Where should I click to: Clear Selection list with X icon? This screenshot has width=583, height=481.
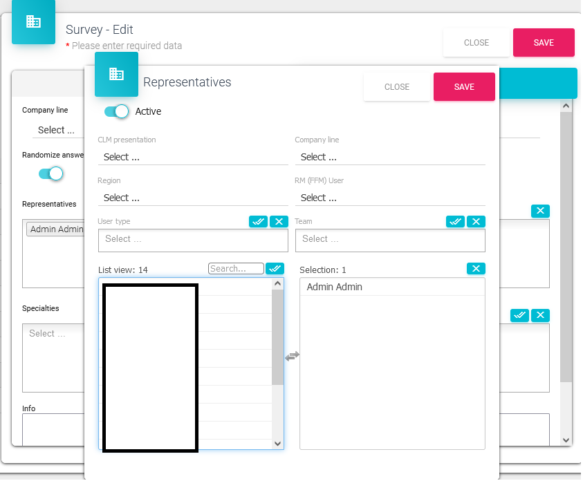476,269
